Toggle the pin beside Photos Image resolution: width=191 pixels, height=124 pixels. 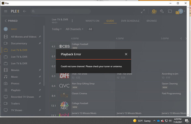pyautogui.click(x=40, y=83)
